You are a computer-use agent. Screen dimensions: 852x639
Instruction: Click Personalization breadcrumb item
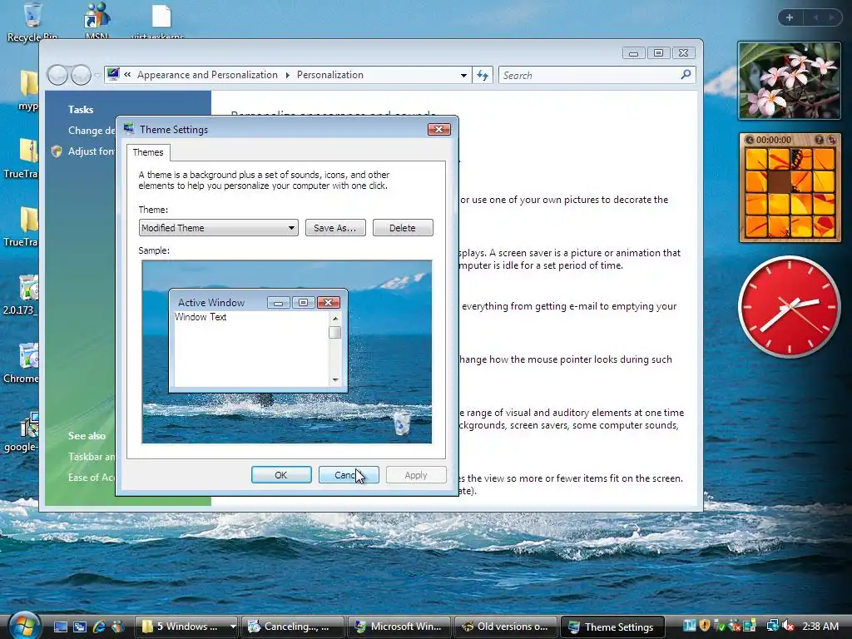pos(329,75)
